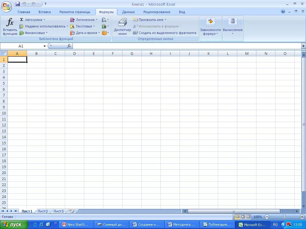Open Lookup and Reference functions icon
The height and width of the screenshot is (229, 306).
coord(105,20)
